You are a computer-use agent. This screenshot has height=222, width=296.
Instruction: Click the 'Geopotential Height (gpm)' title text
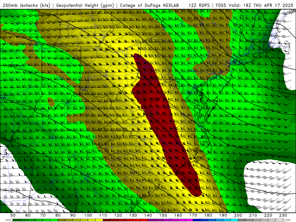pyautogui.click(x=85, y=5)
